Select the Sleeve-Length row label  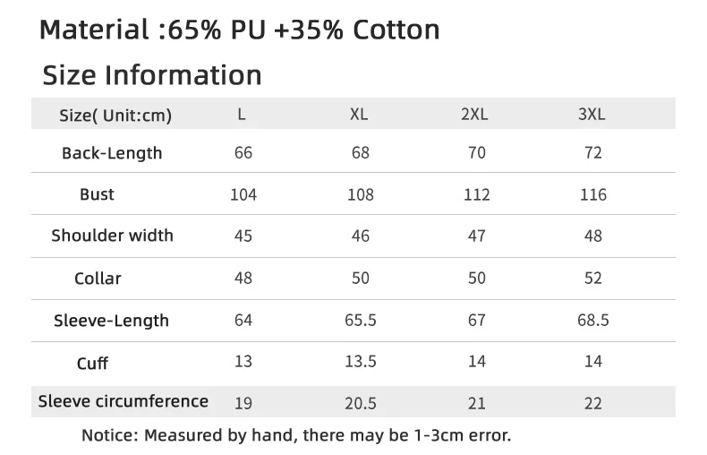point(111,321)
